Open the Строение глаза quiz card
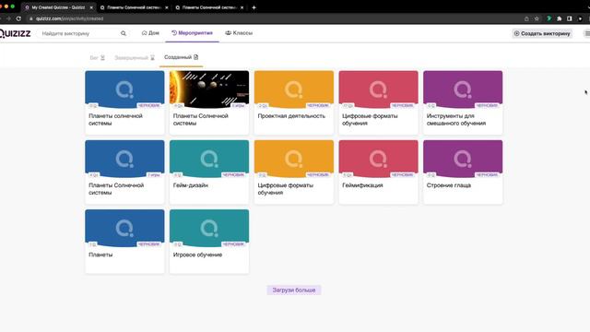 pyautogui.click(x=463, y=172)
